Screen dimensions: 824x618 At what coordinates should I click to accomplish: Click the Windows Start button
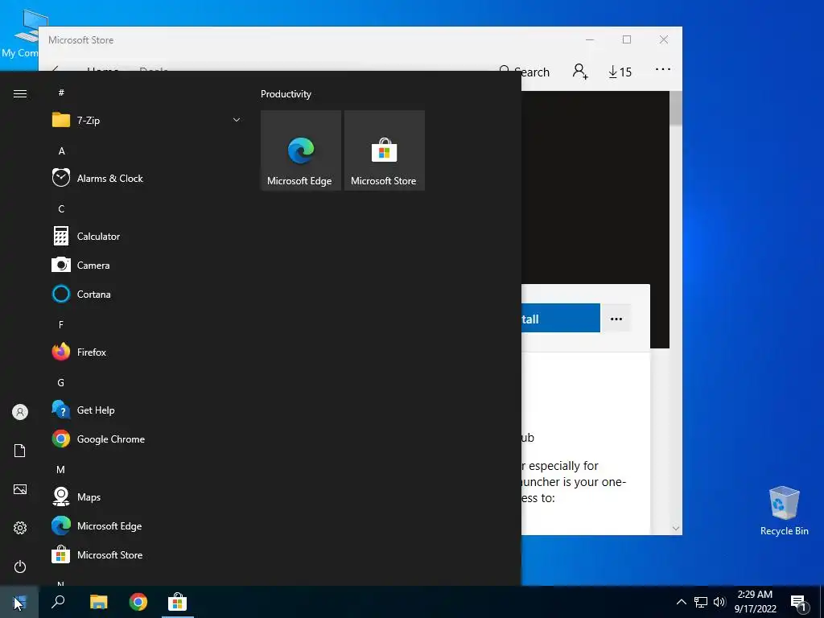click(19, 602)
